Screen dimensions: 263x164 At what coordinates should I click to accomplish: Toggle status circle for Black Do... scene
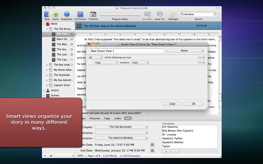[x=72, y=39]
